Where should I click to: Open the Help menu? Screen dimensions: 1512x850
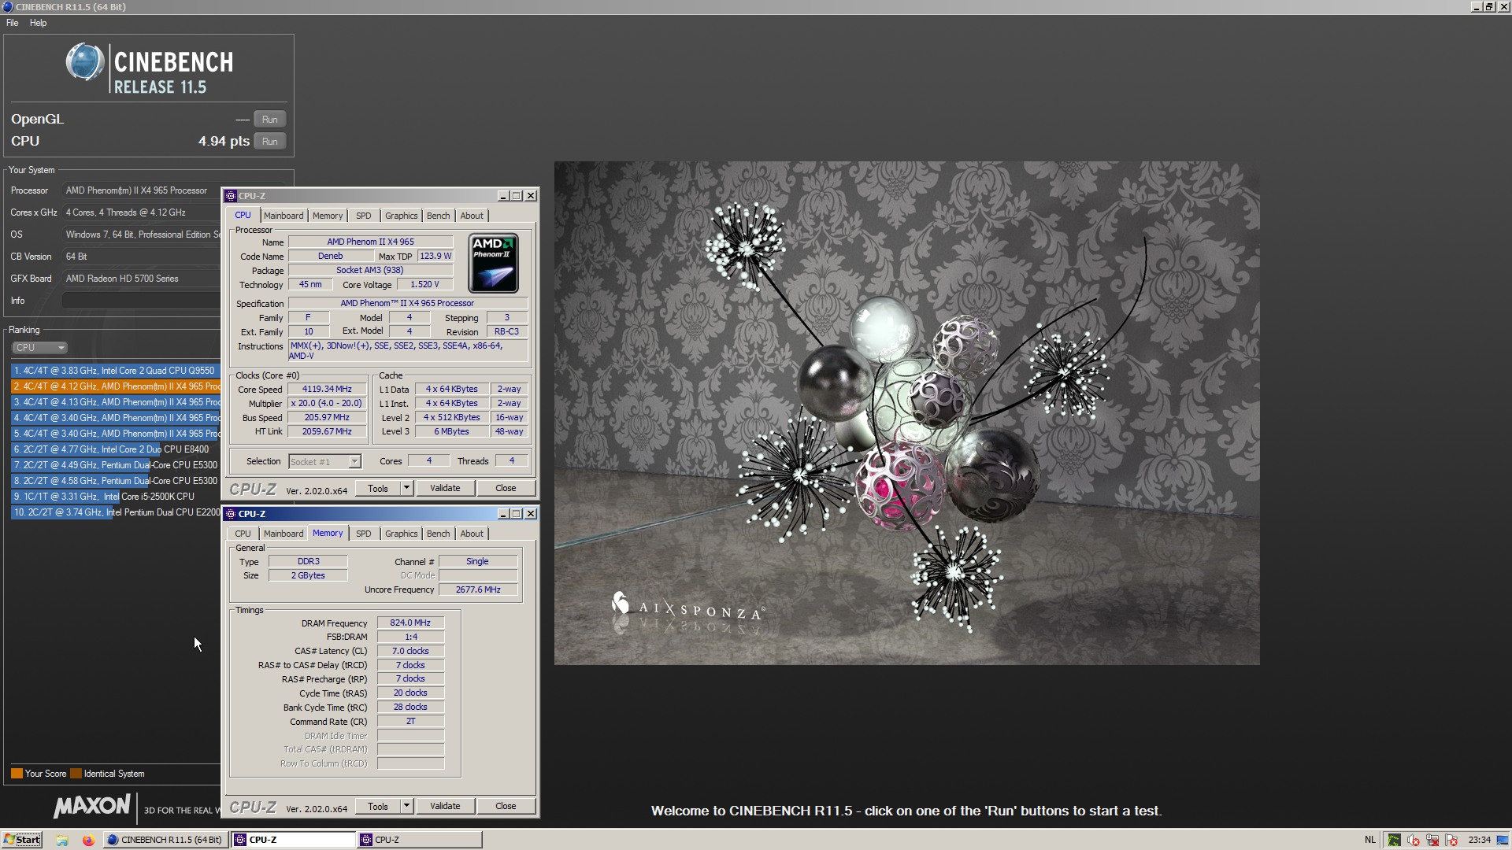38,23
